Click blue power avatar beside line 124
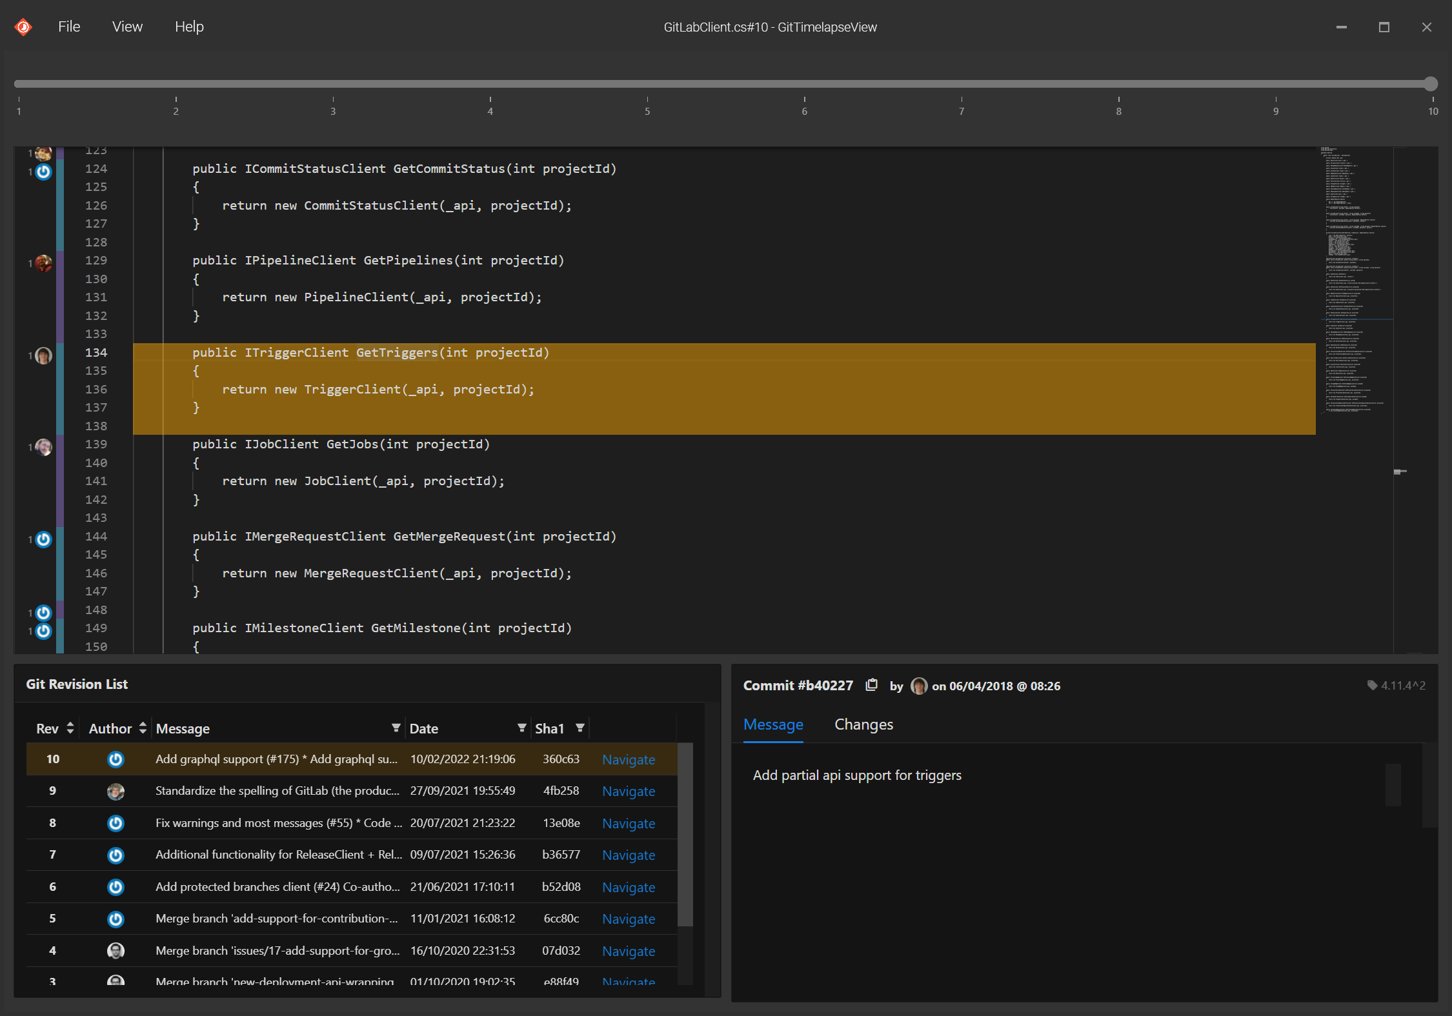This screenshot has width=1452, height=1016. tap(43, 172)
